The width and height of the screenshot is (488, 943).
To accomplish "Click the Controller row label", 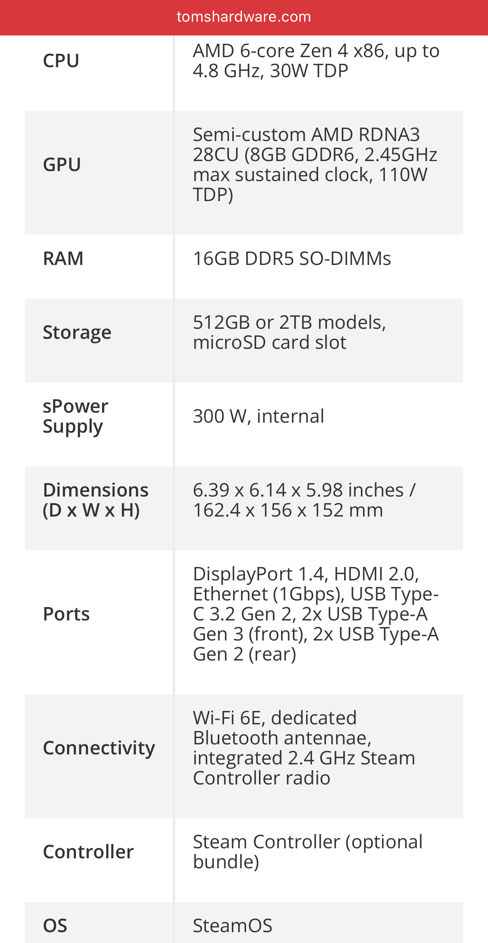I will (x=88, y=852).
